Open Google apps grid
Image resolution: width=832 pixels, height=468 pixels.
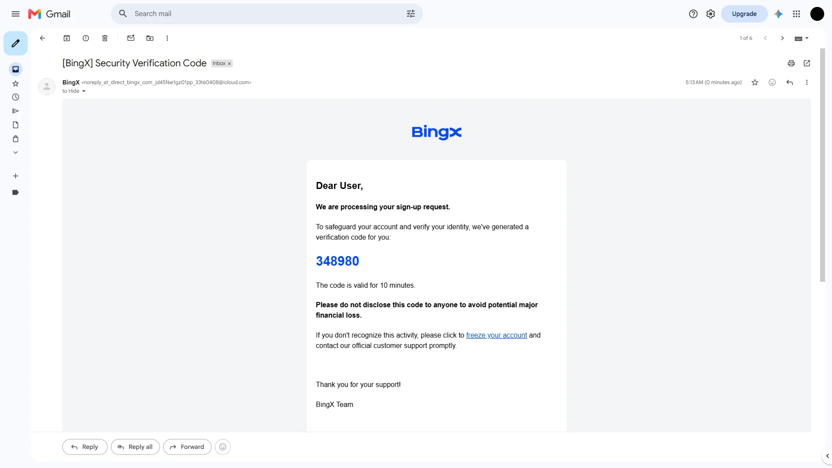click(x=796, y=14)
